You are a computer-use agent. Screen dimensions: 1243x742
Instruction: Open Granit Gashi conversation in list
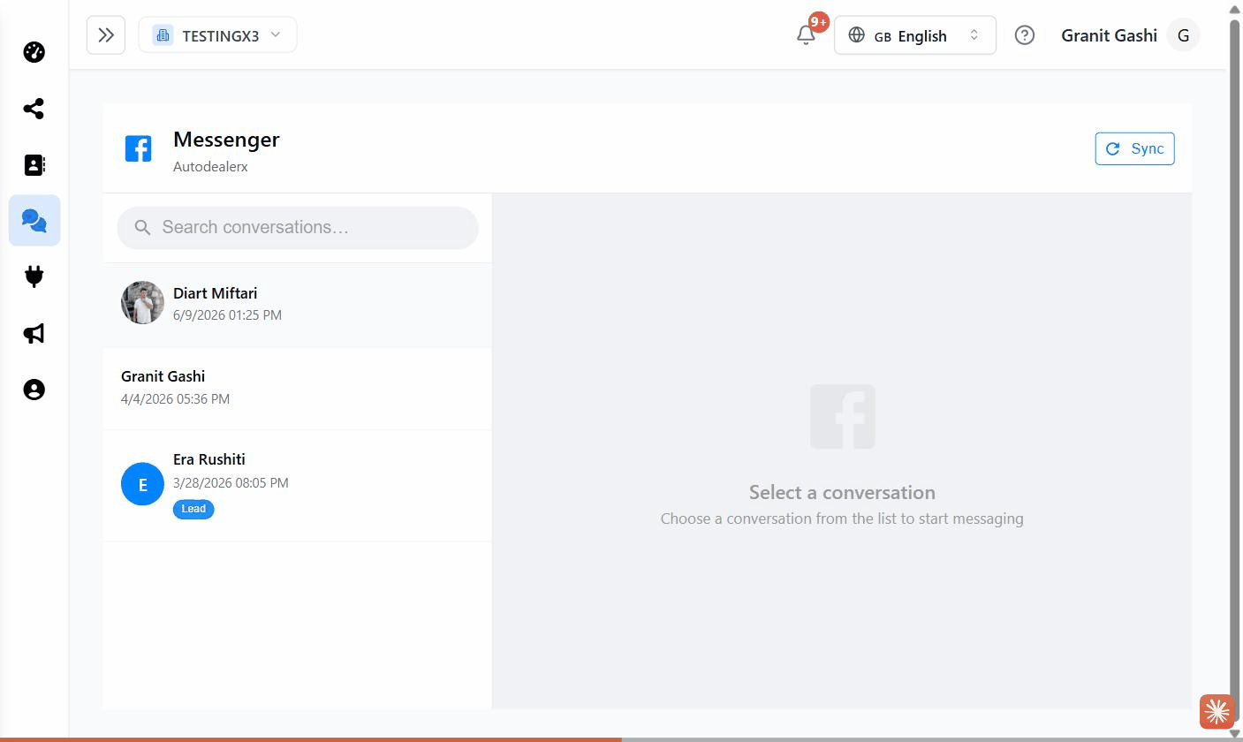click(298, 388)
